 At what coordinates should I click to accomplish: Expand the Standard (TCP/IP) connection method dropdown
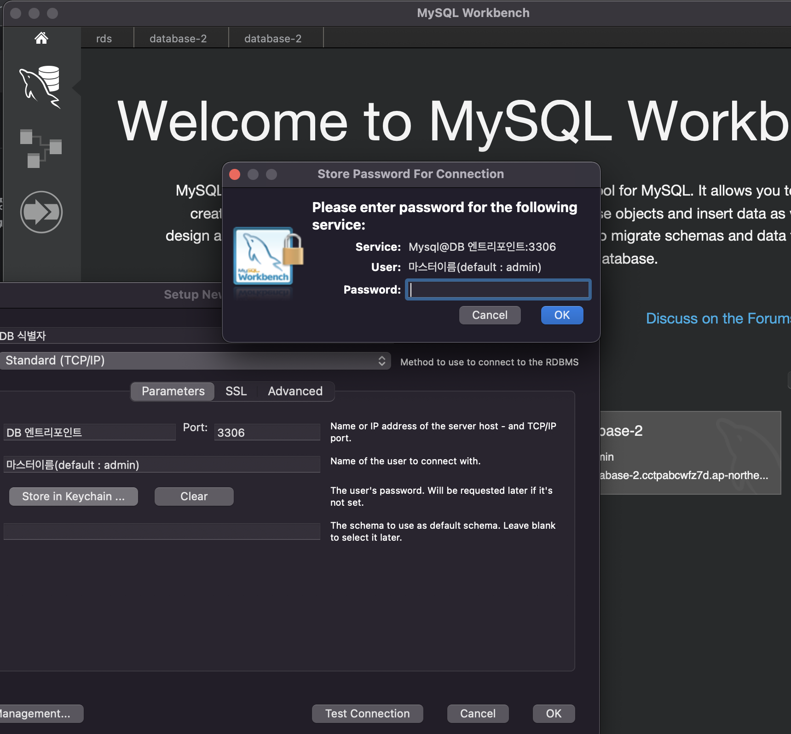click(195, 361)
